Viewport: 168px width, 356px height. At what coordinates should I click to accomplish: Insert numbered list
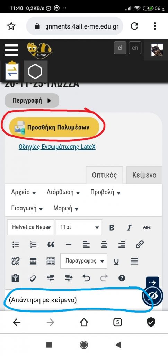pyautogui.click(x=33, y=244)
